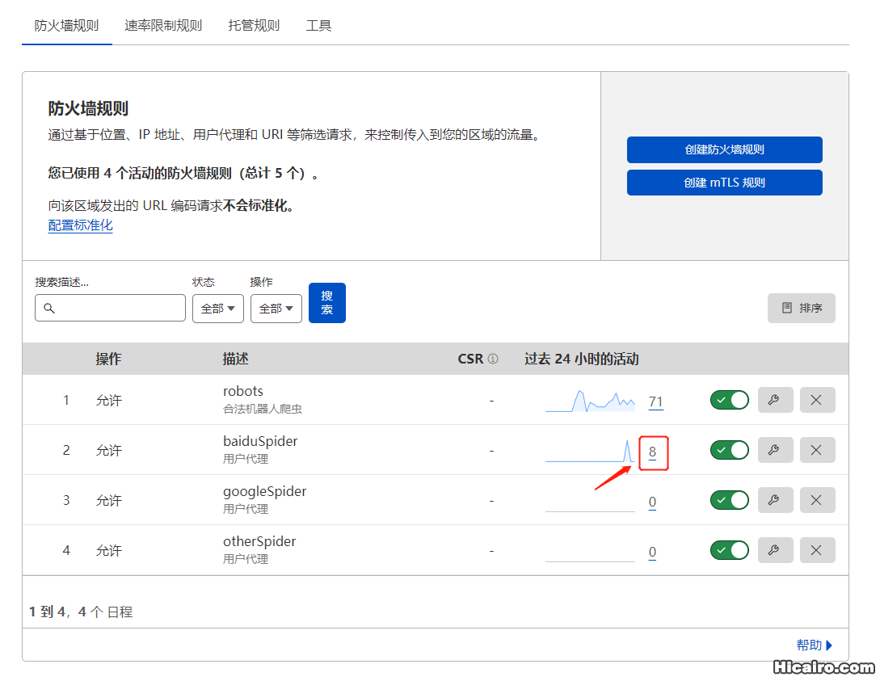Edit the robots rule using the wrench icon

(x=775, y=399)
